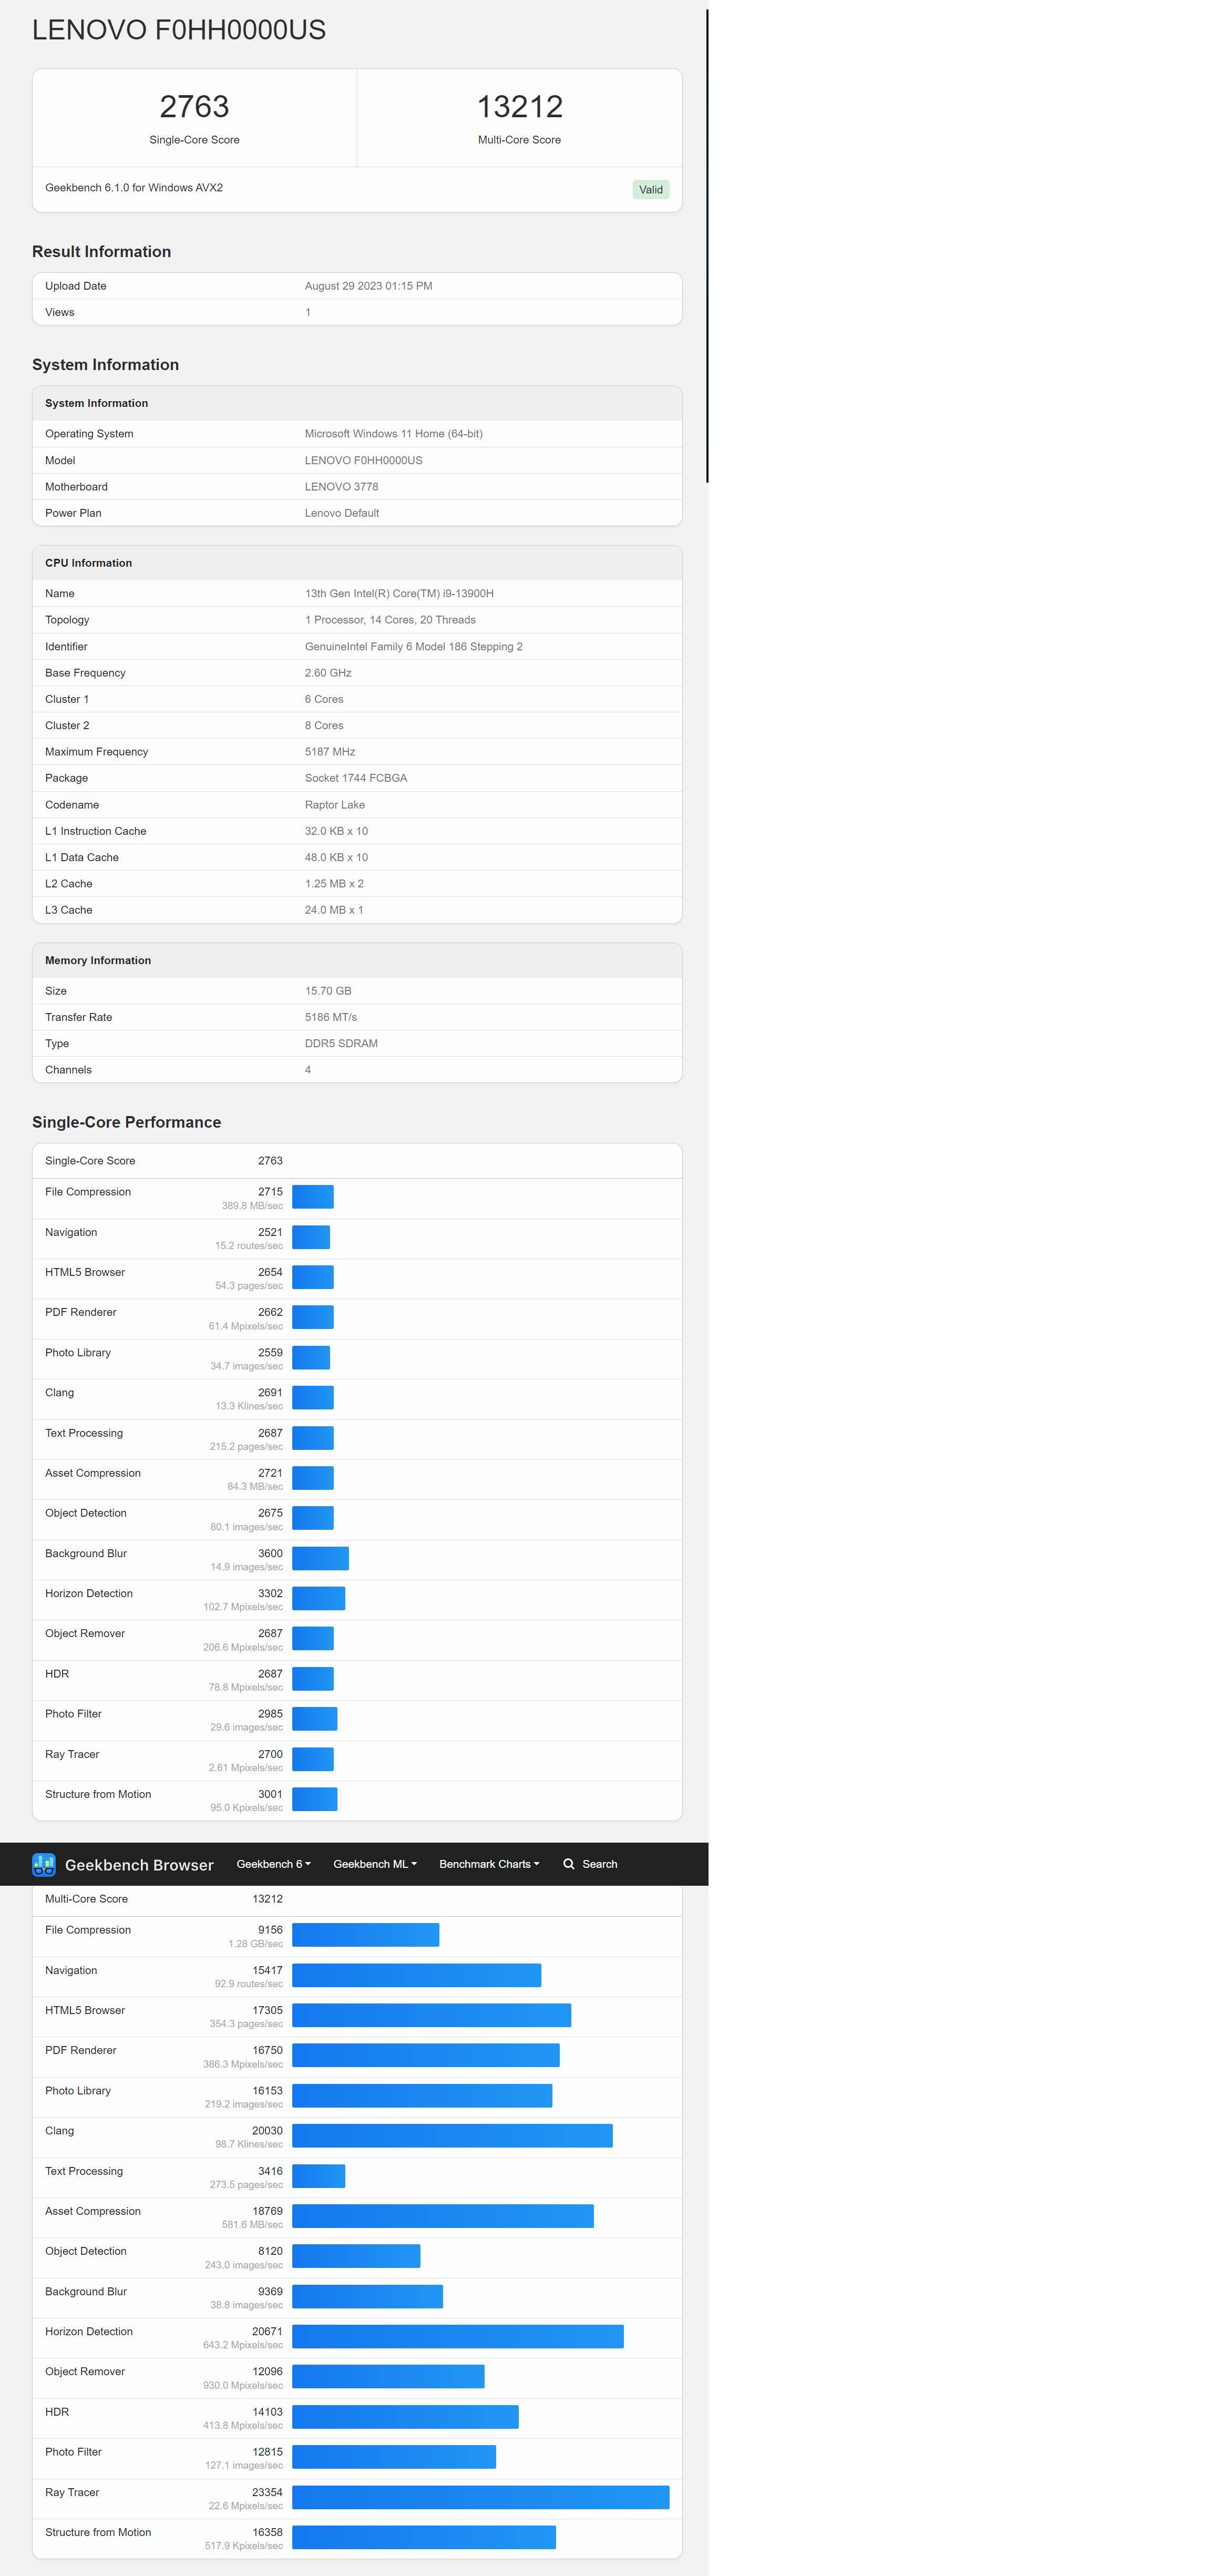Click the Geekbench logo icon in navbar
The height and width of the screenshot is (2576, 1211).
pyautogui.click(x=43, y=1864)
